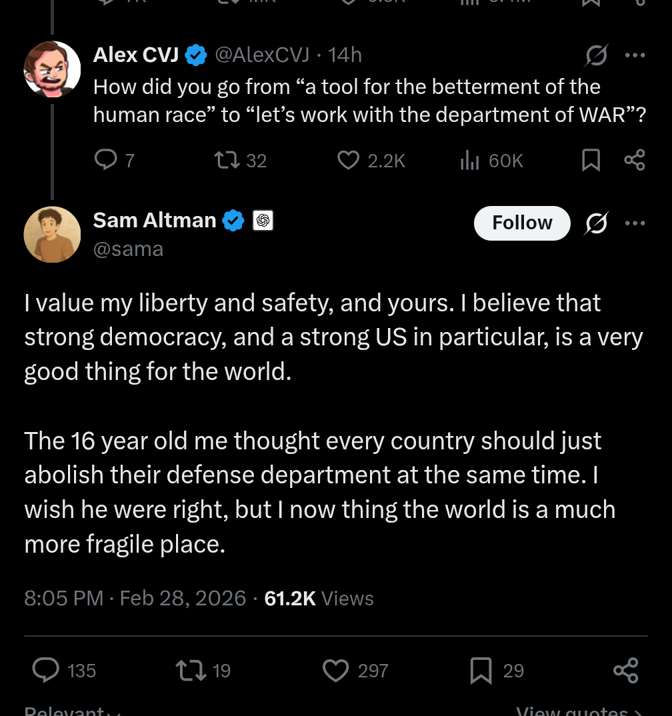Reply to Alex CVJ's tweet

[x=105, y=160]
